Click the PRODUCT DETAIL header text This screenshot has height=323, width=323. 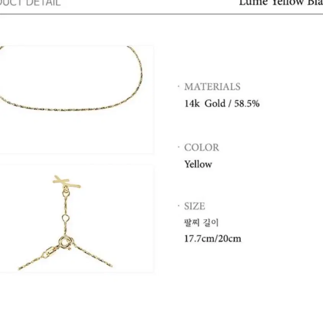[30, 3]
